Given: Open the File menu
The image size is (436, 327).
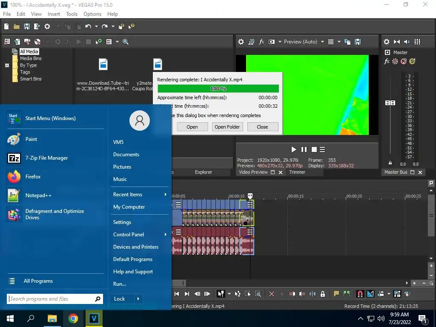Looking at the screenshot, I should click(7, 14).
